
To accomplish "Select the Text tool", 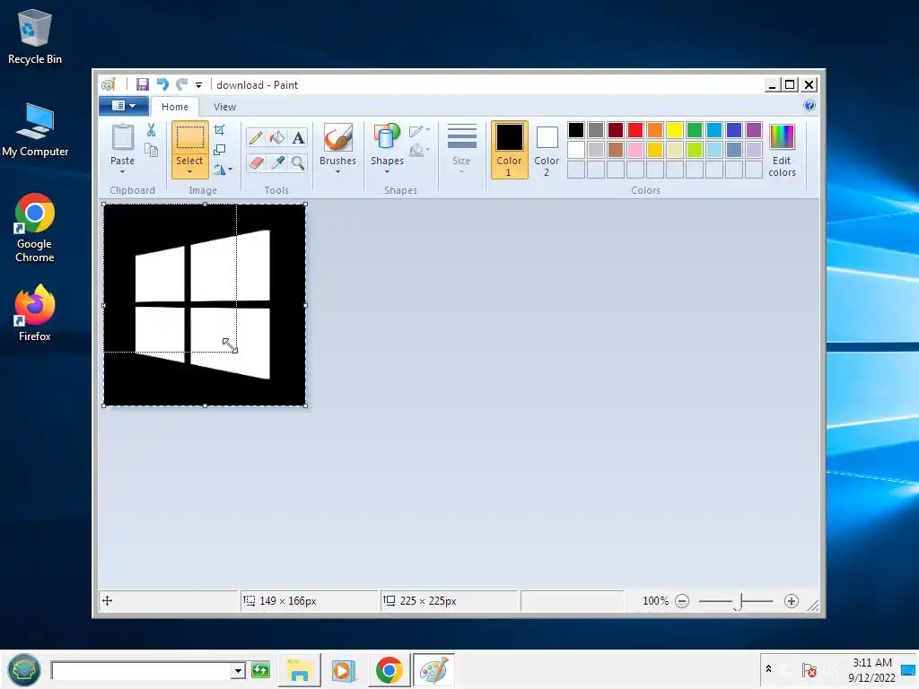I will (x=298, y=138).
